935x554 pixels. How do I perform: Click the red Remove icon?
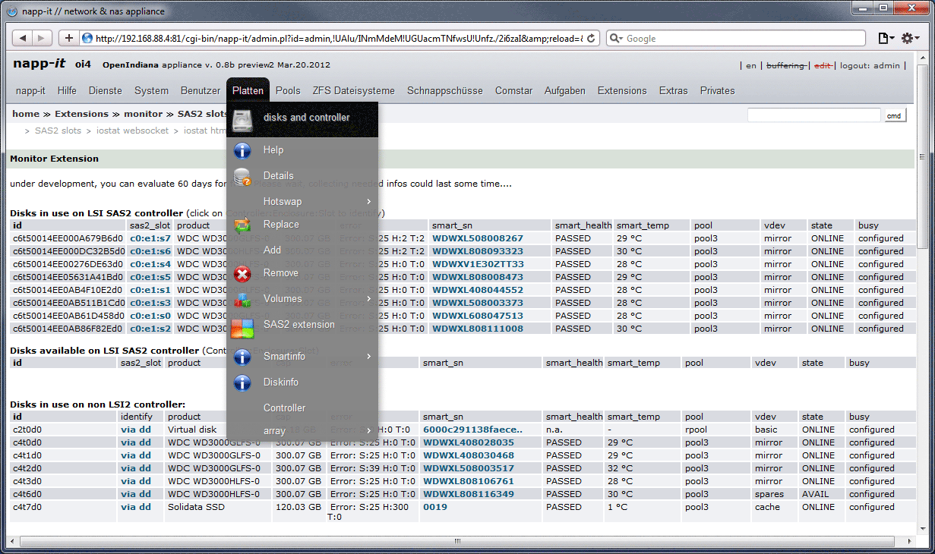pos(242,273)
